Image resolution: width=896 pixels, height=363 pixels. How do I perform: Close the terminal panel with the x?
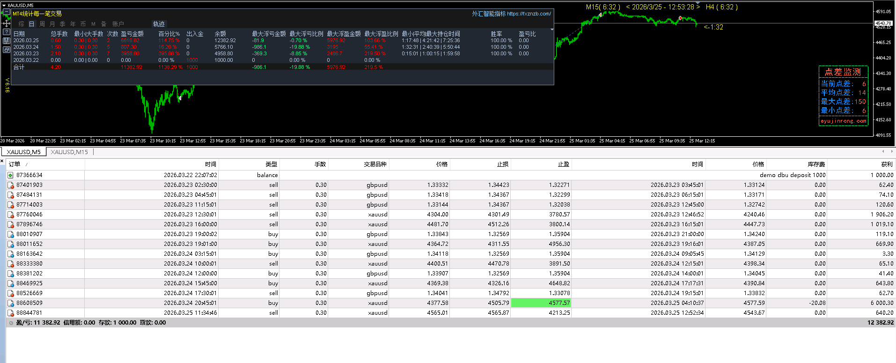2,161
